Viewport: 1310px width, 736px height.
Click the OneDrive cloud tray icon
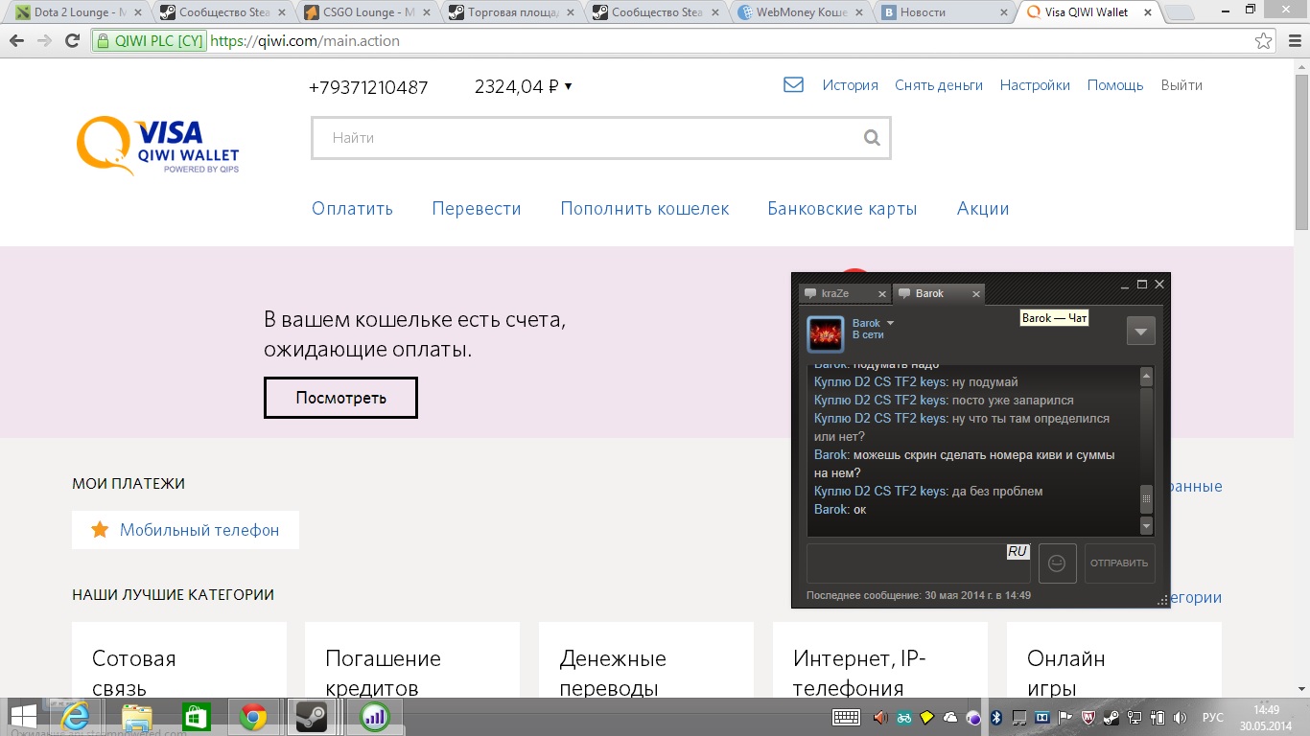(950, 717)
